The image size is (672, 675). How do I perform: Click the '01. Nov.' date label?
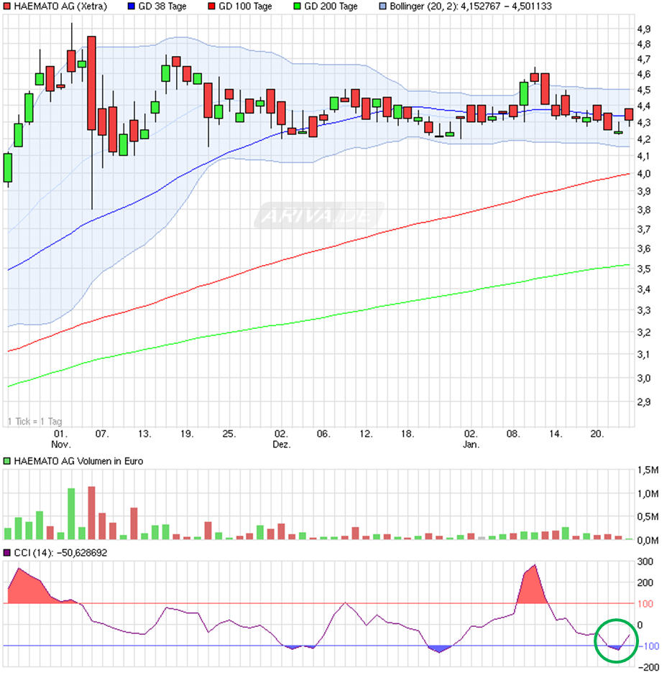[61, 439]
